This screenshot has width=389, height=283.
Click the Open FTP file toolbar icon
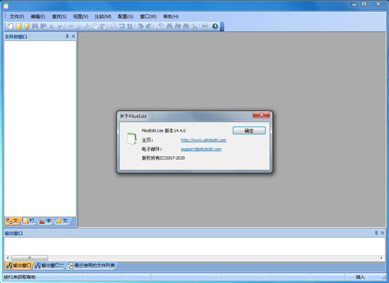click(27, 26)
